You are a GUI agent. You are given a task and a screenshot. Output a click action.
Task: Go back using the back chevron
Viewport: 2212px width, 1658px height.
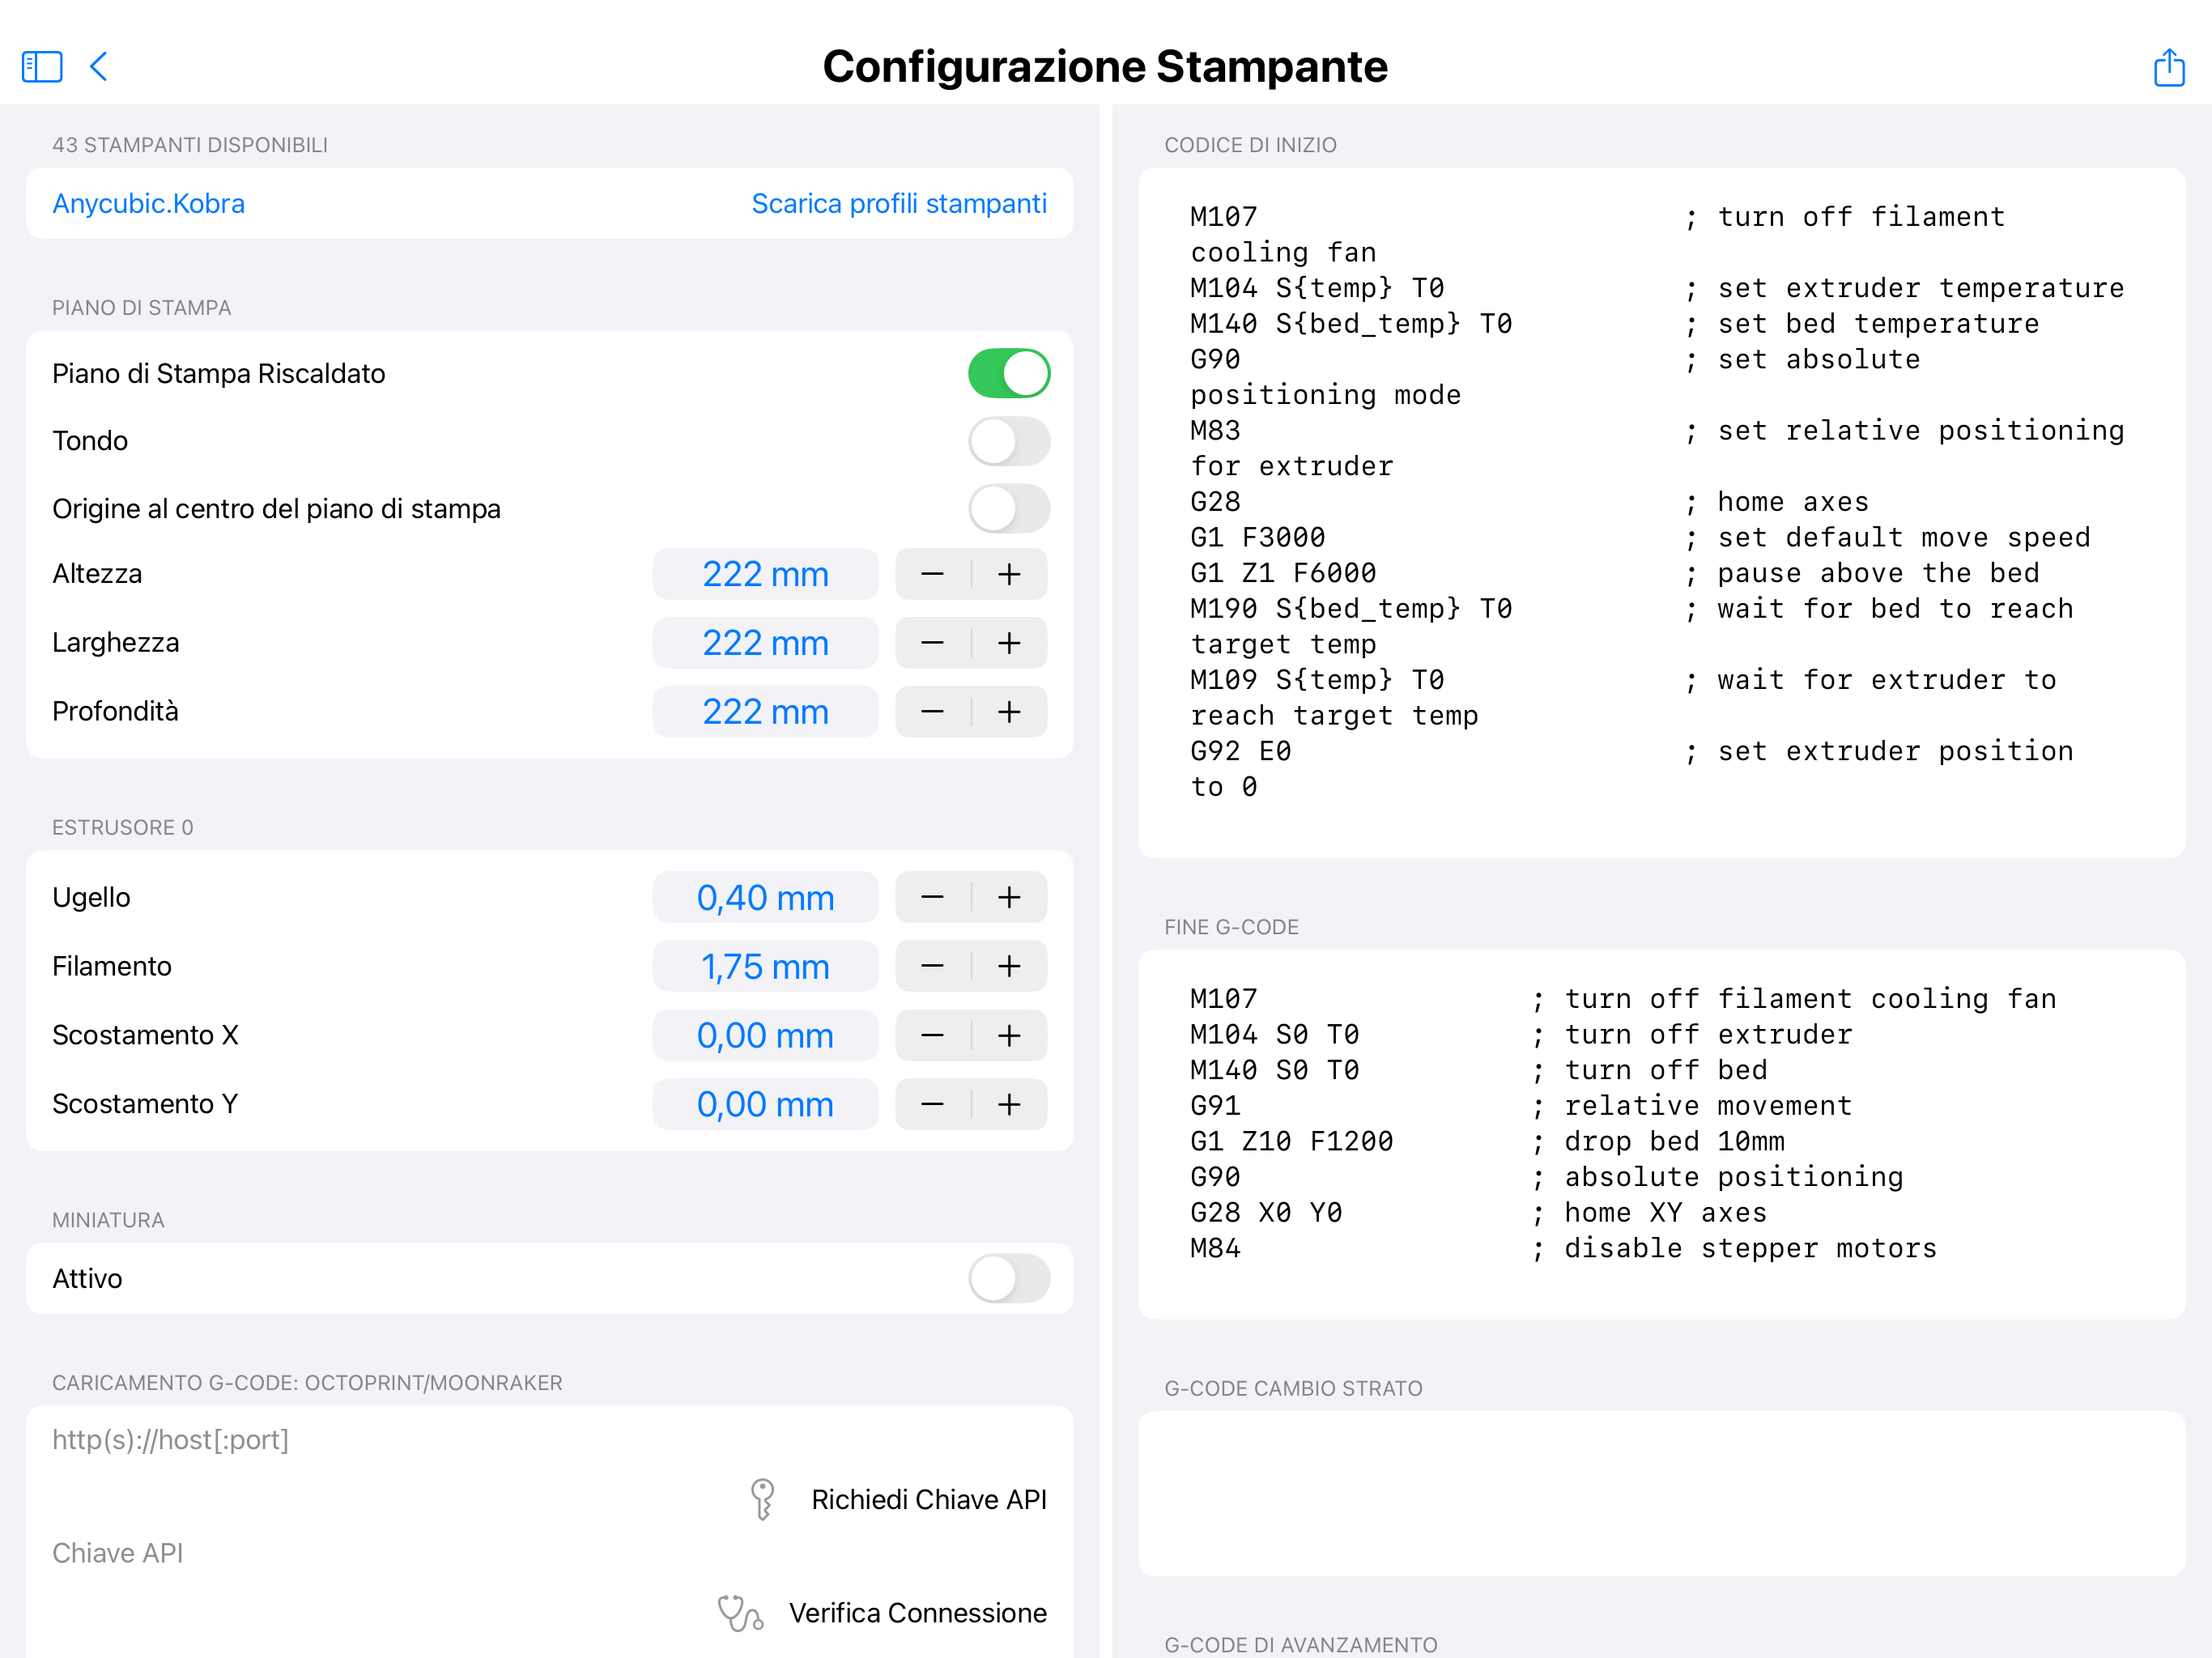[x=99, y=67]
